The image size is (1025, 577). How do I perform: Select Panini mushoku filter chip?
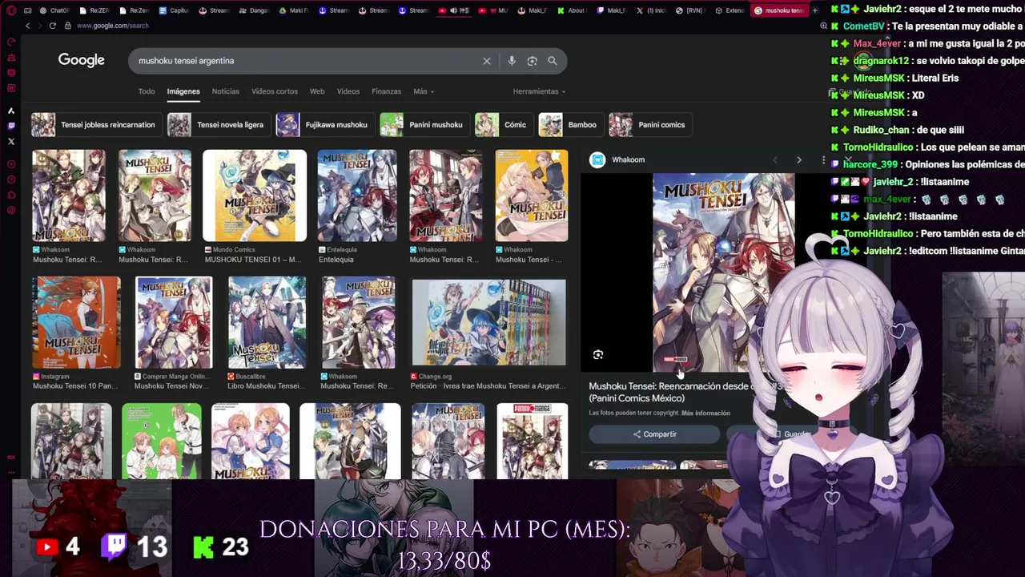pyautogui.click(x=424, y=125)
